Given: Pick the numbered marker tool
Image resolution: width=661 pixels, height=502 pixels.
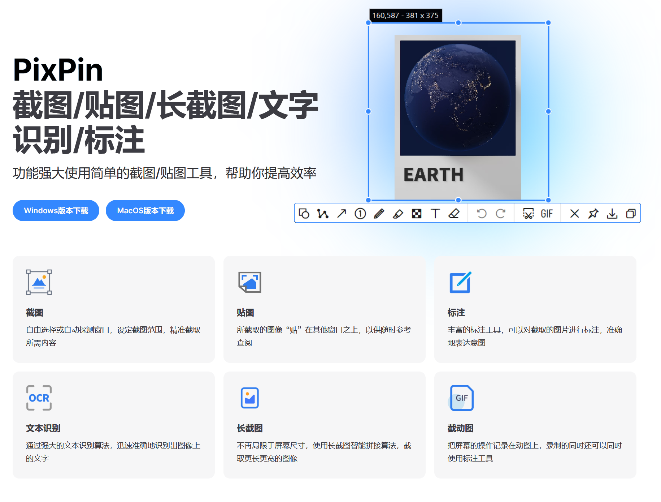Looking at the screenshot, I should coord(360,214).
